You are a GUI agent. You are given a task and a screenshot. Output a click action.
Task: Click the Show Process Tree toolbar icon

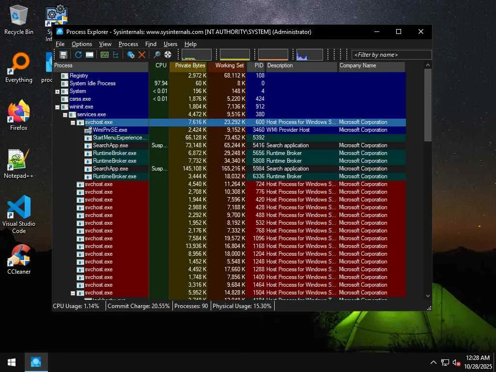[x=116, y=55]
